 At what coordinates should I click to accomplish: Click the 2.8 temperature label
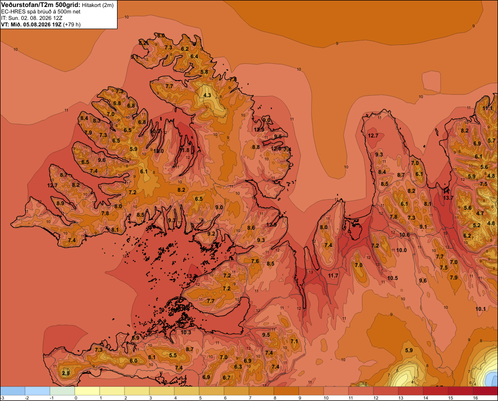point(66,373)
